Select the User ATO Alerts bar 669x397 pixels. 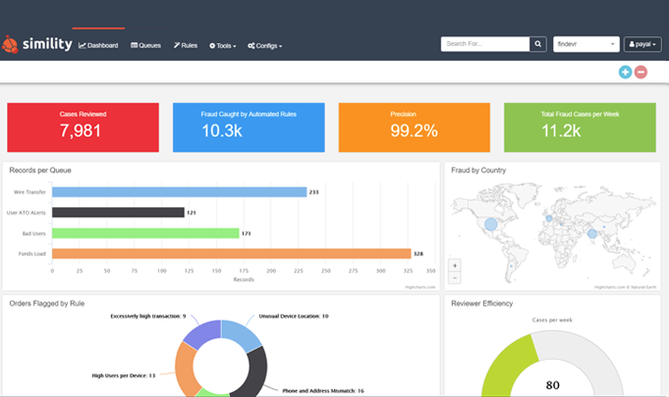pyautogui.click(x=118, y=212)
